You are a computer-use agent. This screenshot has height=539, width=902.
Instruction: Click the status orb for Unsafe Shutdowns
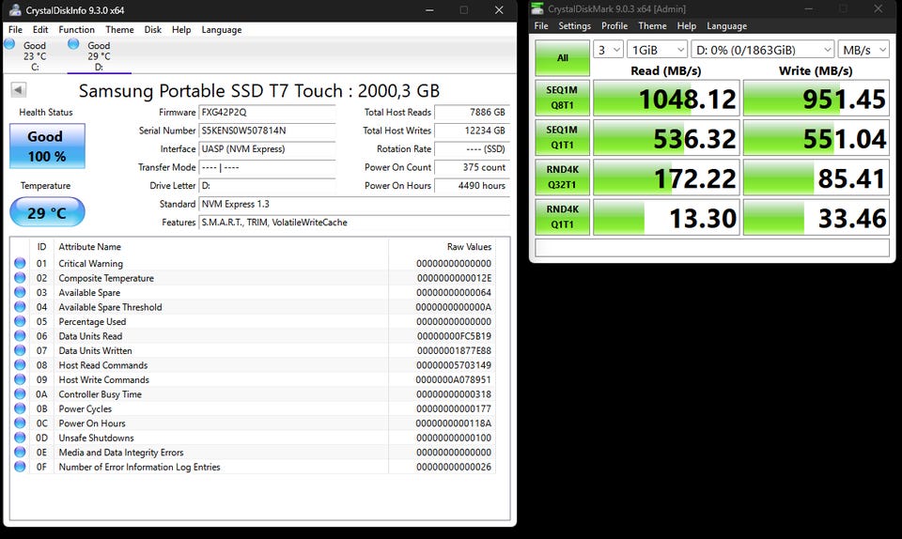click(x=20, y=438)
